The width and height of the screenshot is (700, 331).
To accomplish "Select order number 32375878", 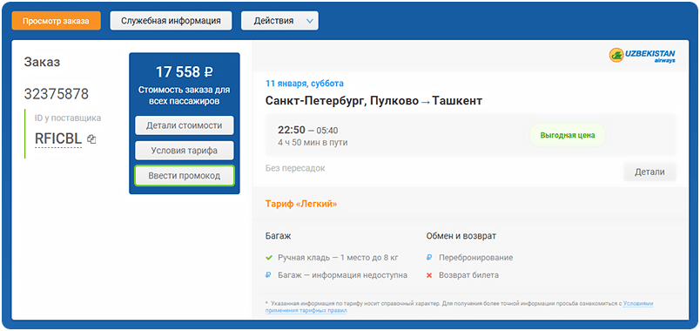I will tap(57, 94).
